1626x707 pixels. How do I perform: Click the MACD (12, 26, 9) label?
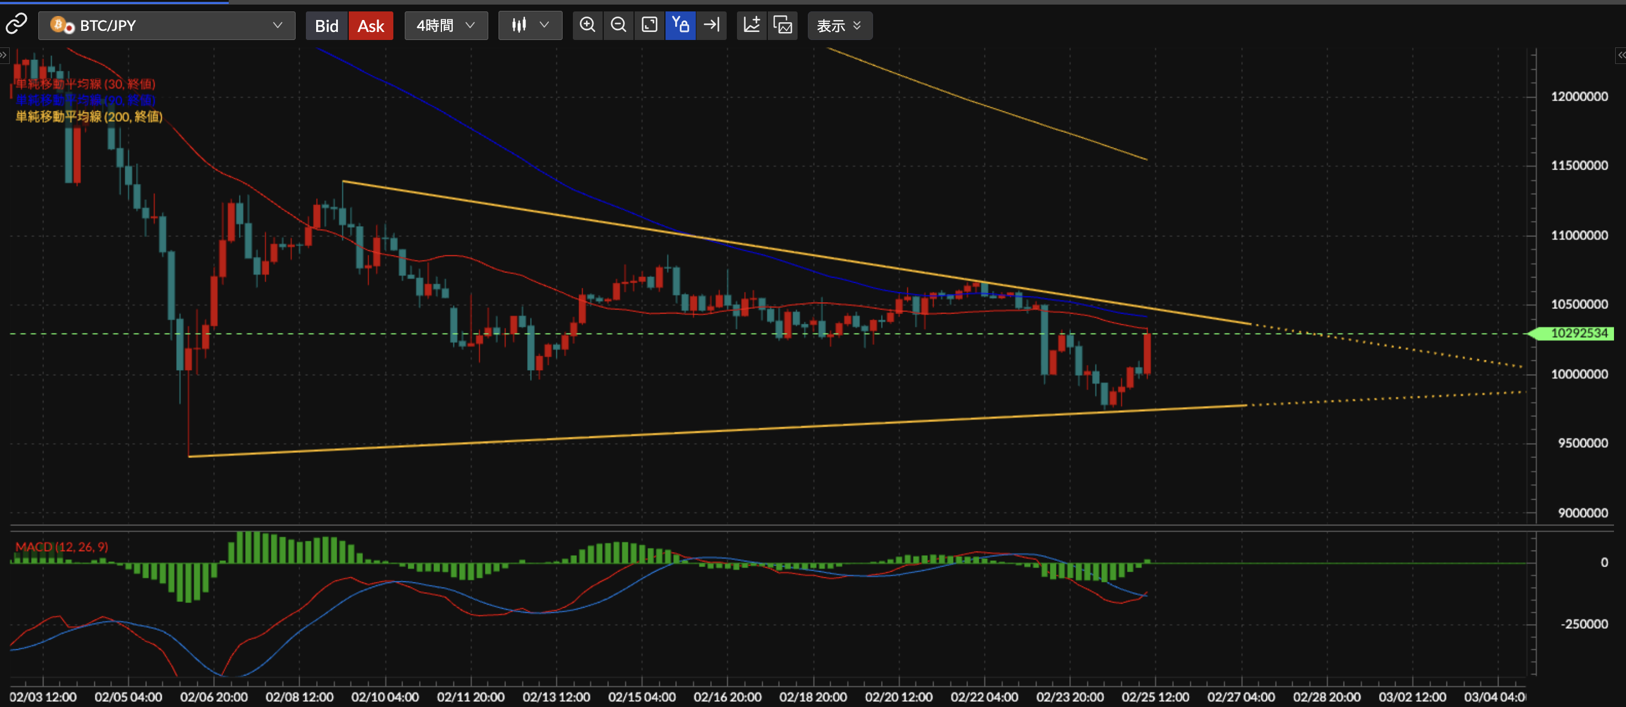[x=62, y=547]
